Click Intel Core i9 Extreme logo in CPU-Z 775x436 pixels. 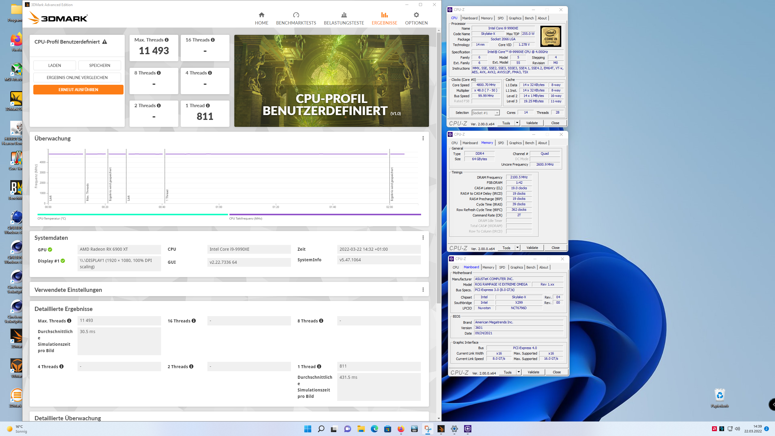click(551, 36)
